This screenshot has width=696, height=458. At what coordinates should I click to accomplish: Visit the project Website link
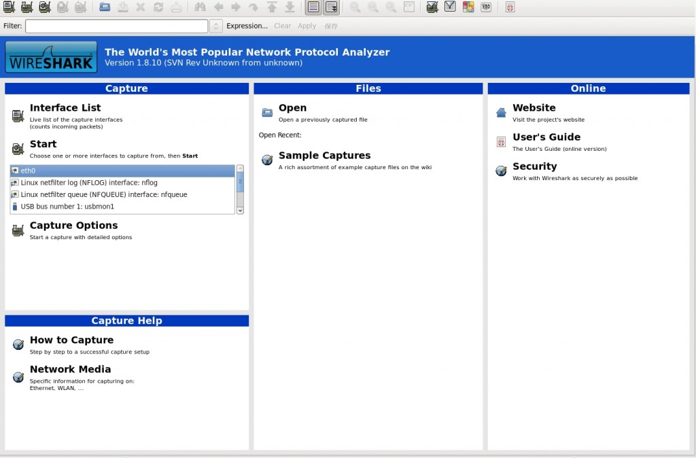pyautogui.click(x=534, y=108)
